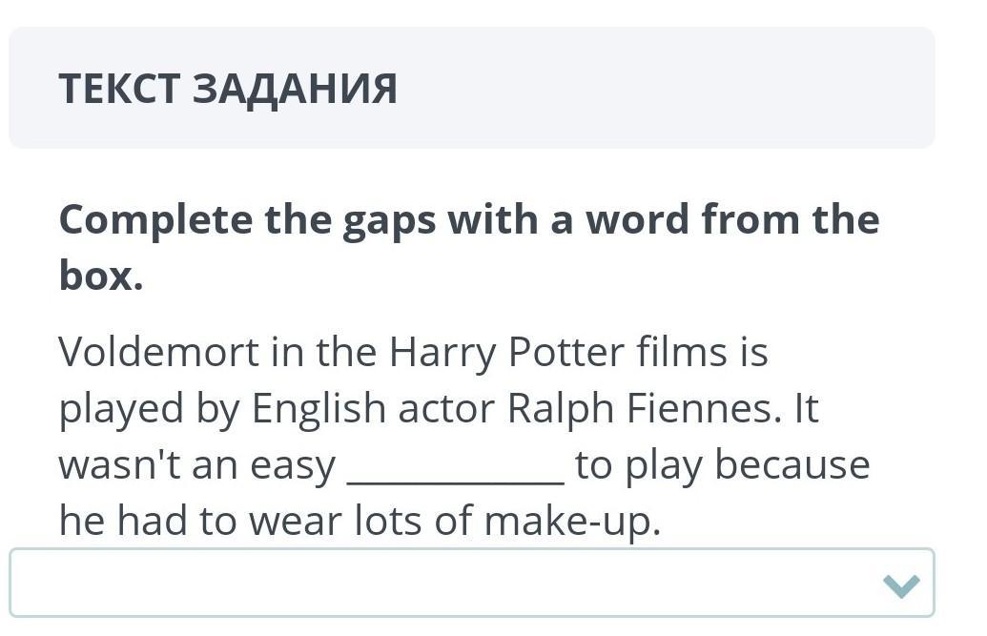The width and height of the screenshot is (987, 636).
Task: Click the ТЕКСТ ЗАДАНИЯ header text
Action: tap(227, 89)
